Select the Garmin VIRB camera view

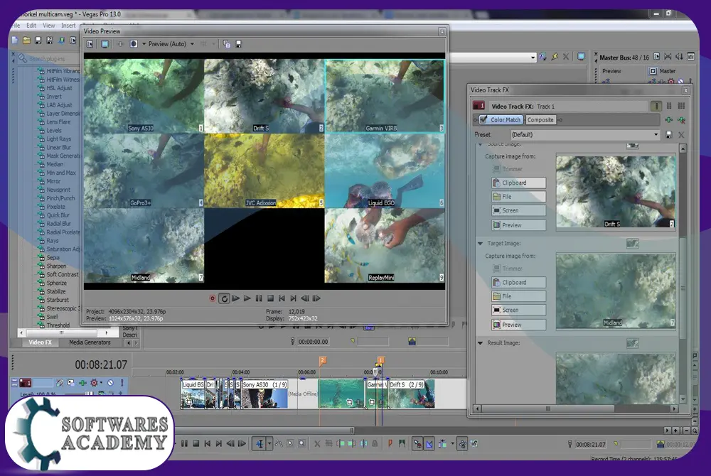(385, 96)
